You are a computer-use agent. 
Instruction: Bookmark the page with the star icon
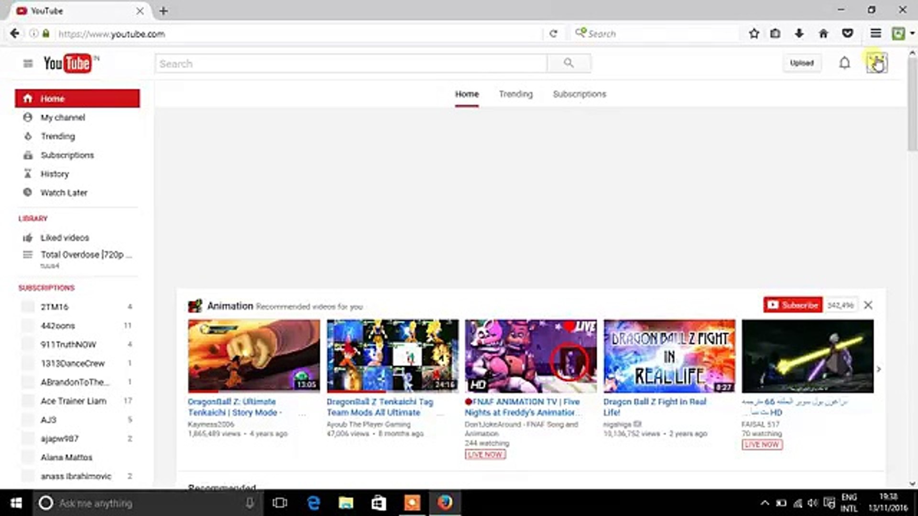pos(754,33)
